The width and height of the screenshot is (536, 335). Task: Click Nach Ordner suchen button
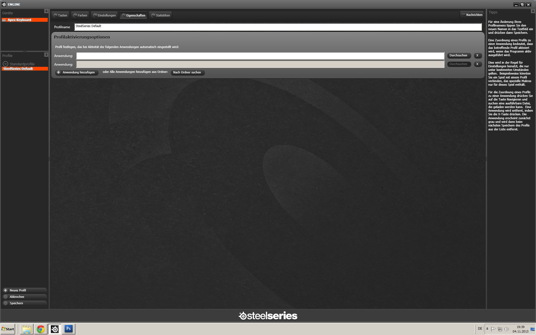click(x=188, y=73)
